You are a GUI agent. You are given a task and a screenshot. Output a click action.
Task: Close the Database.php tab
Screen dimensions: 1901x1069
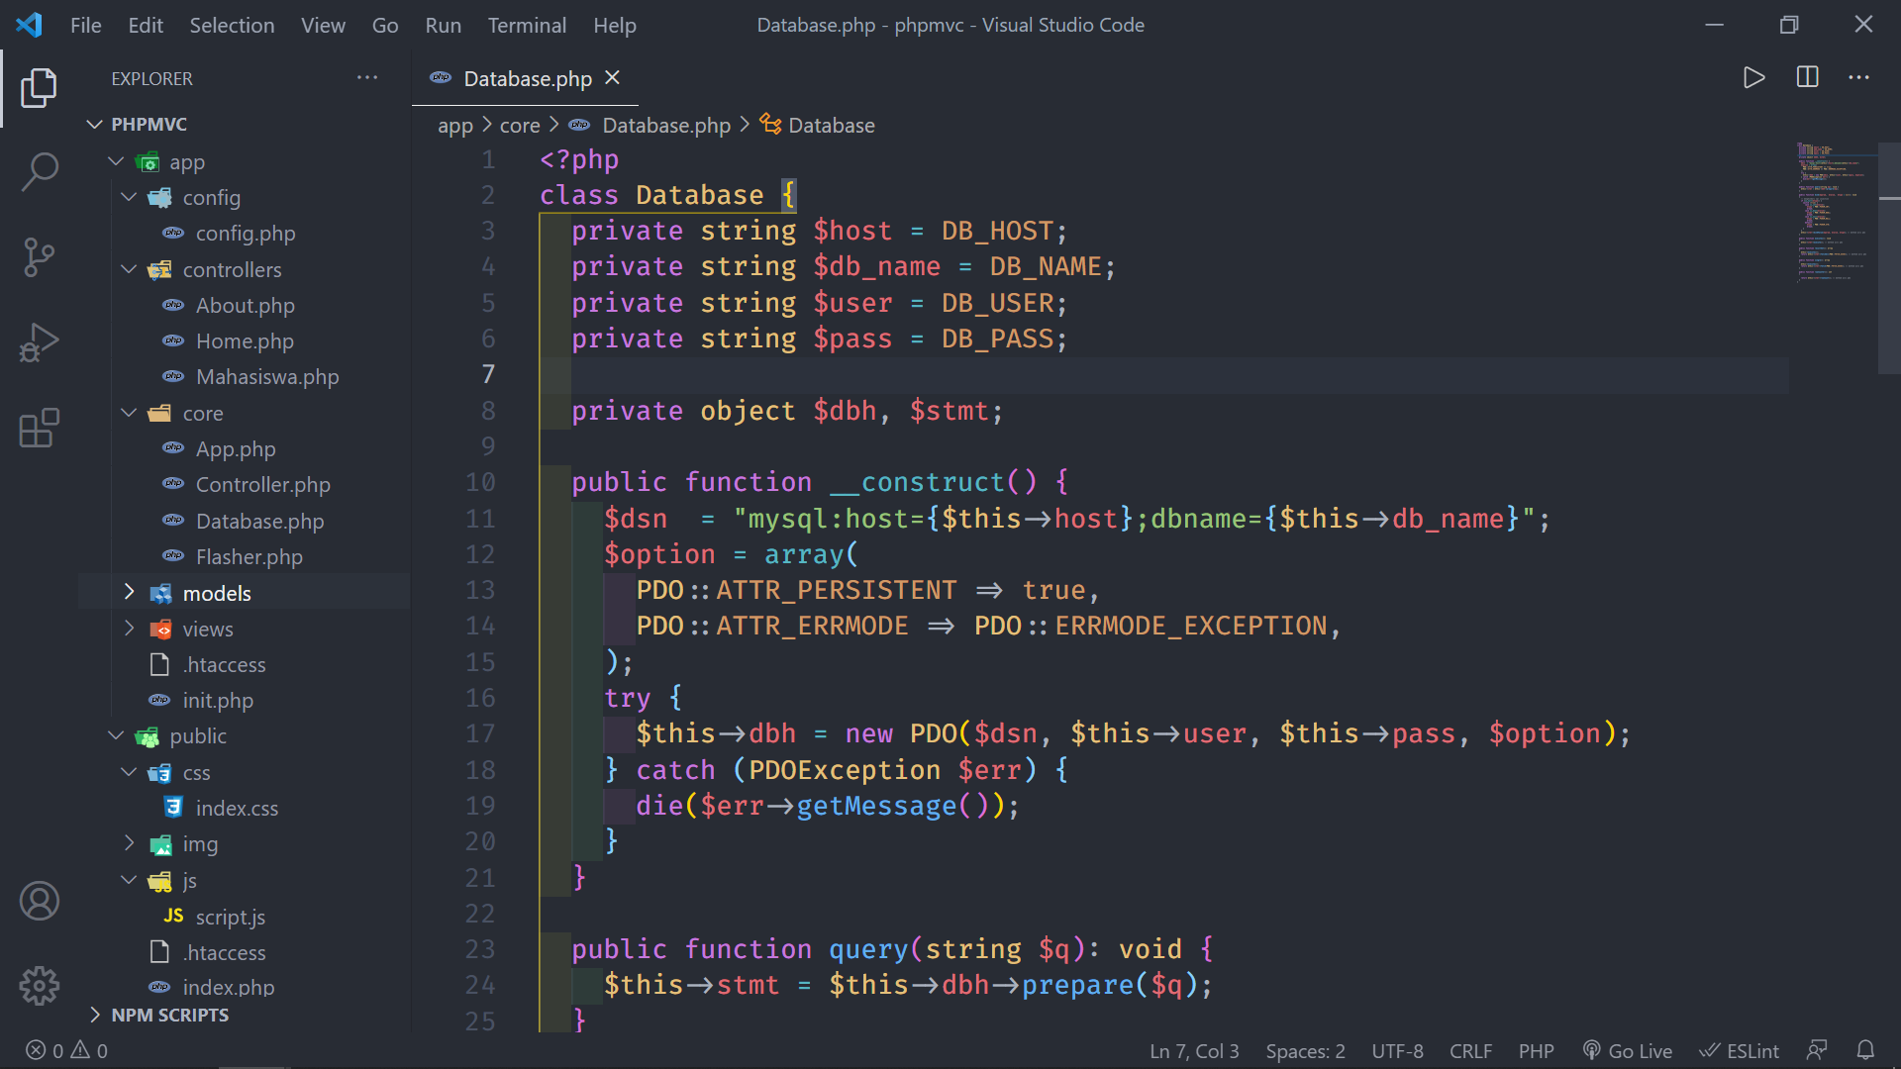click(x=613, y=77)
